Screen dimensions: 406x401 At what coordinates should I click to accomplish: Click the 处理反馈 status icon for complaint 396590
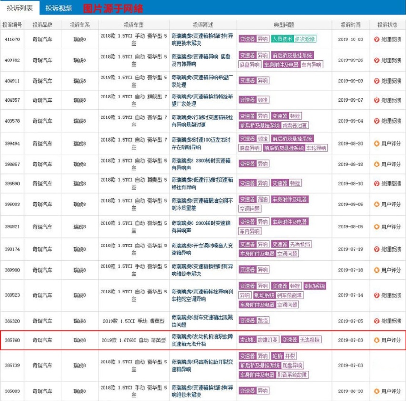[x=376, y=183]
